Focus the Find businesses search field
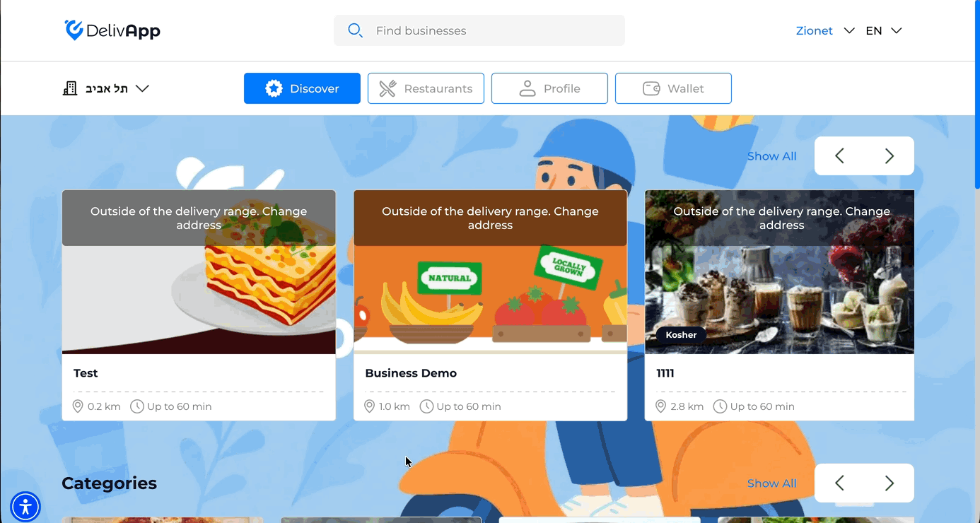 click(479, 30)
